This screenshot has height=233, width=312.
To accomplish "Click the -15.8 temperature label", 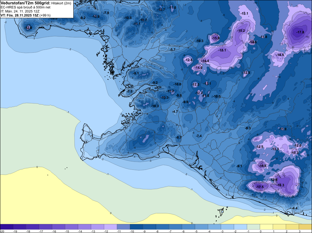I will [262, 166].
